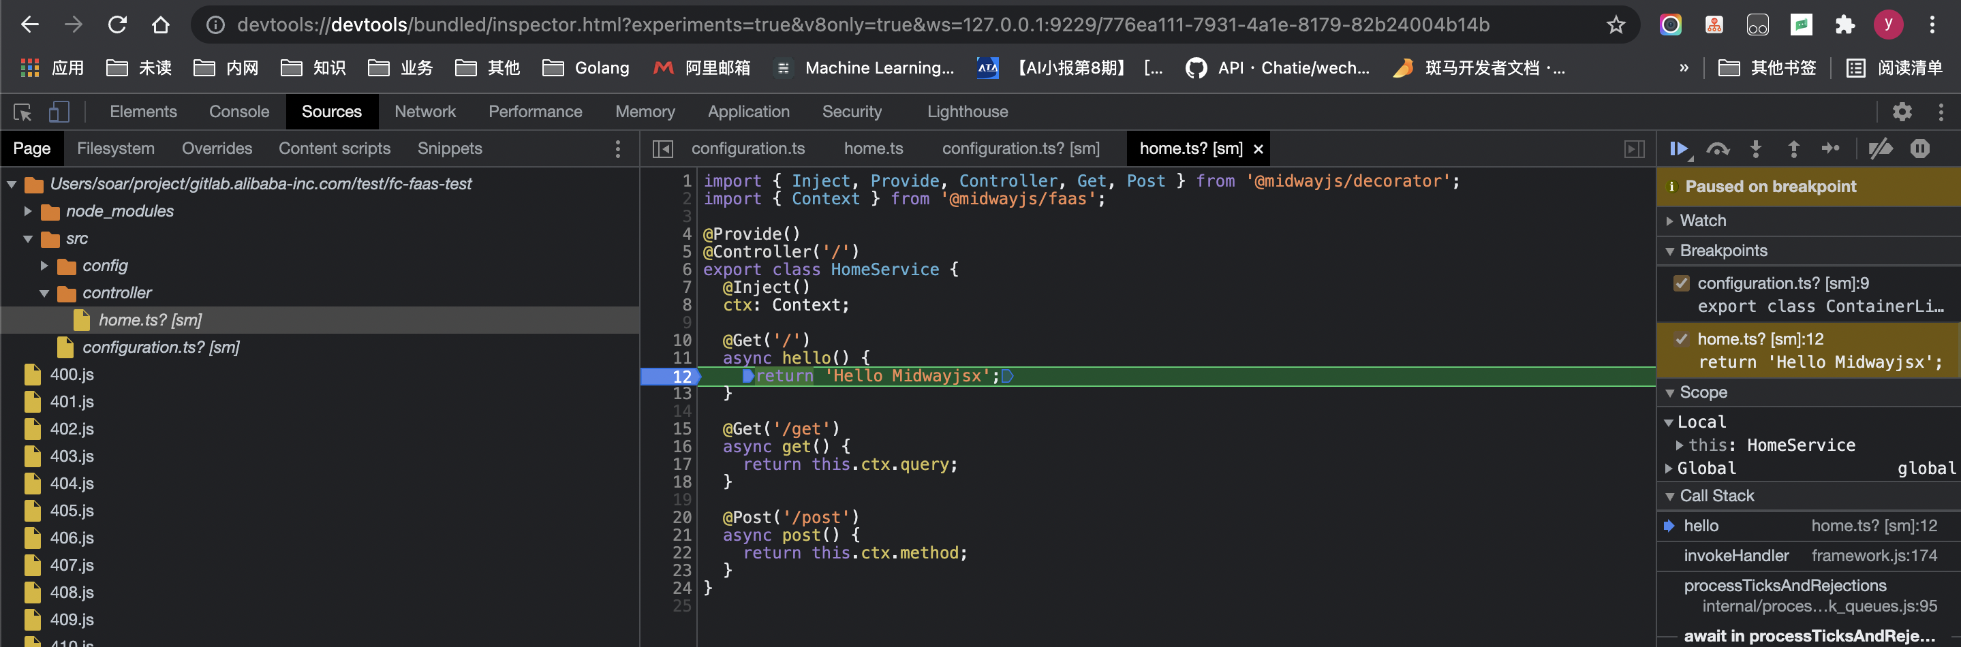Open the Extensions puzzle icon
Screen dimensions: 1961x647
1844,25
